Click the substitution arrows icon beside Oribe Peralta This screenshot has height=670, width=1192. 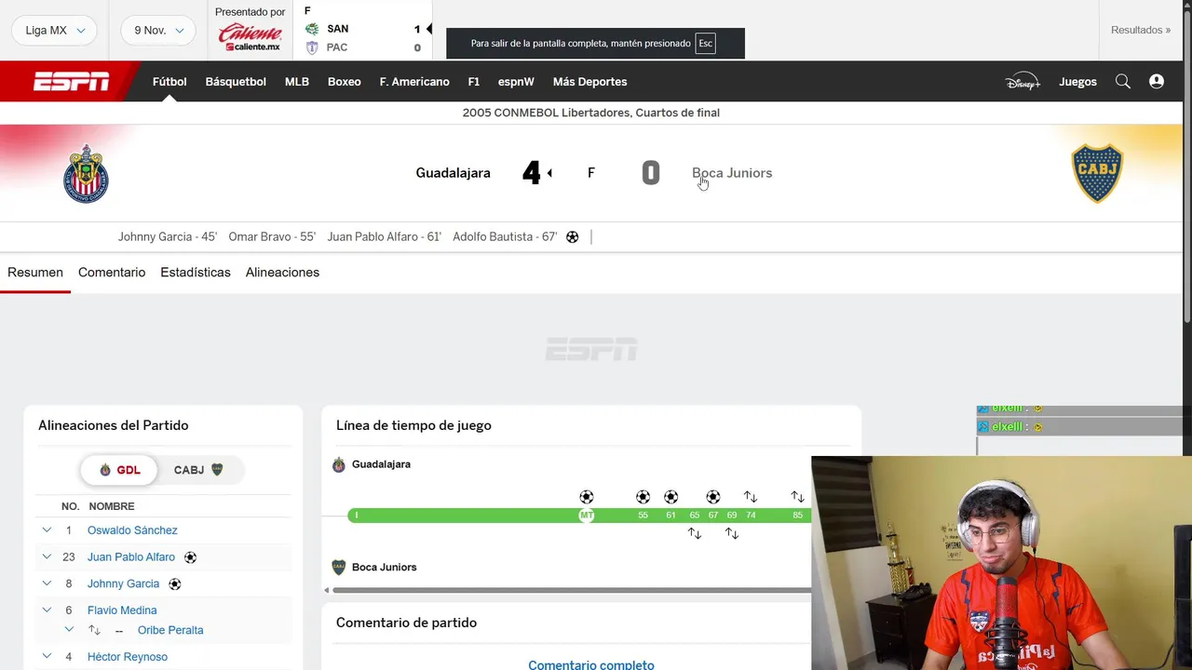click(94, 630)
